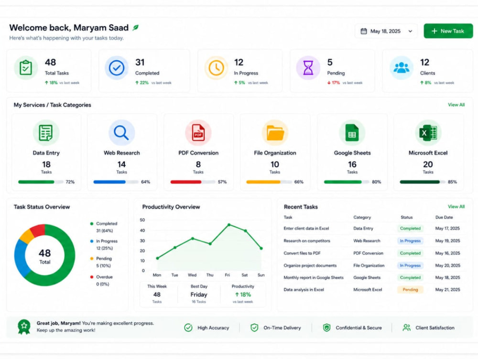Image resolution: width=478 pixels, height=359 pixels.
Task: Click 'Welcome back, Maryam Saad' heading
Action: pos(69,28)
